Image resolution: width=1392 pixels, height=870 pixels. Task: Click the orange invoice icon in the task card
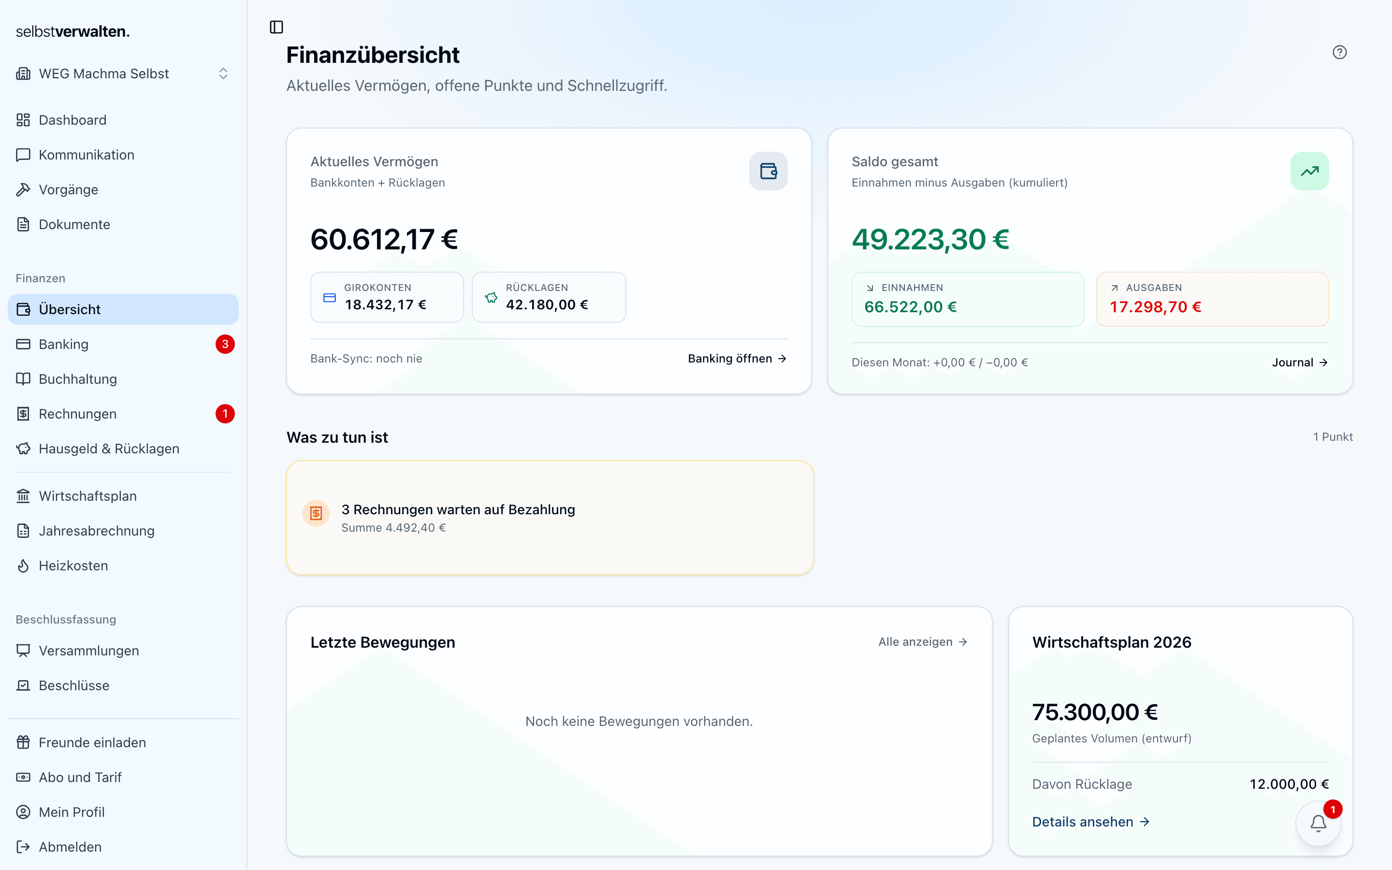pyautogui.click(x=316, y=513)
